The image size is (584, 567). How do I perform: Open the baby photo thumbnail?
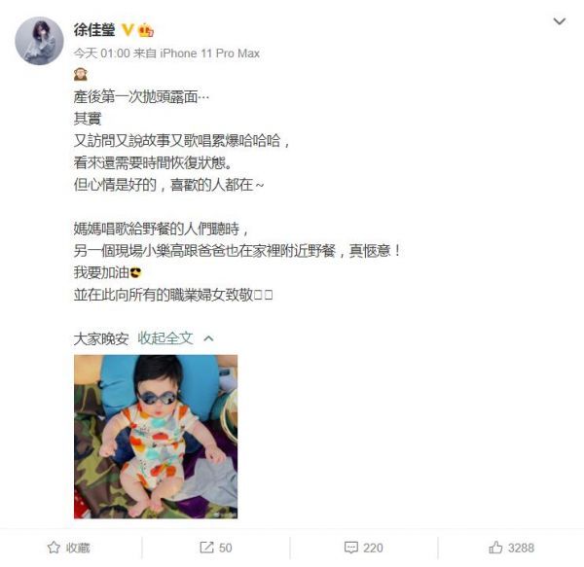[156, 437]
